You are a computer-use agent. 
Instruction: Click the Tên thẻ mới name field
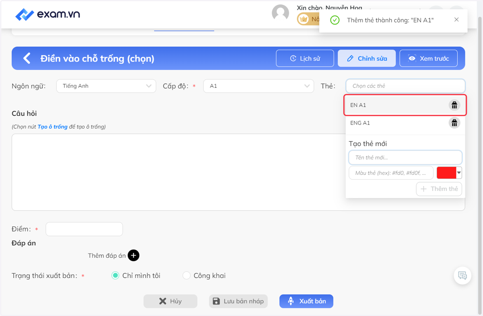[x=405, y=158]
